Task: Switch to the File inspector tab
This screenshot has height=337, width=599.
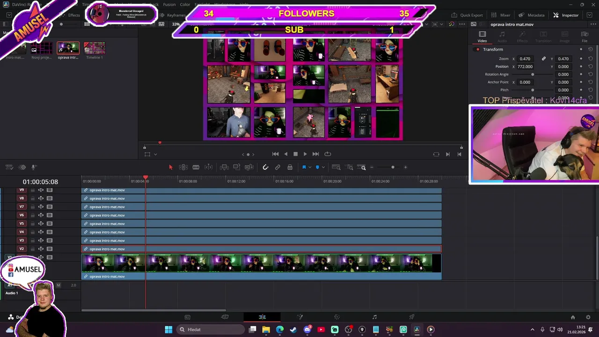Action: pos(584,37)
